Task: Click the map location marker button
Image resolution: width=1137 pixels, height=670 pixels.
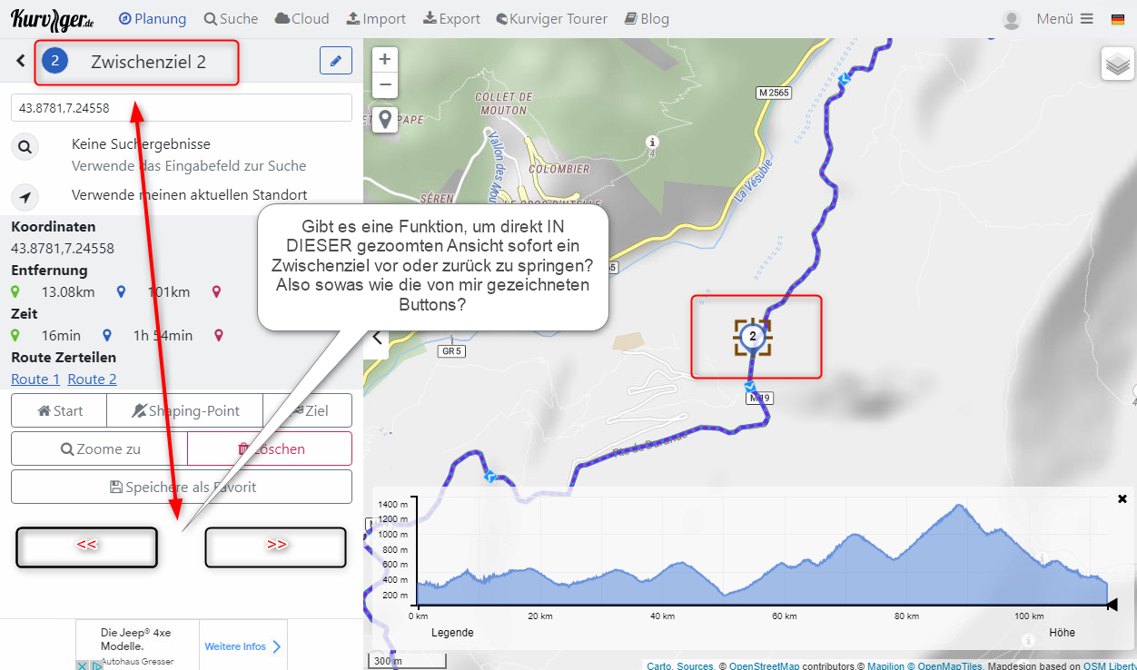Action: pos(385,119)
